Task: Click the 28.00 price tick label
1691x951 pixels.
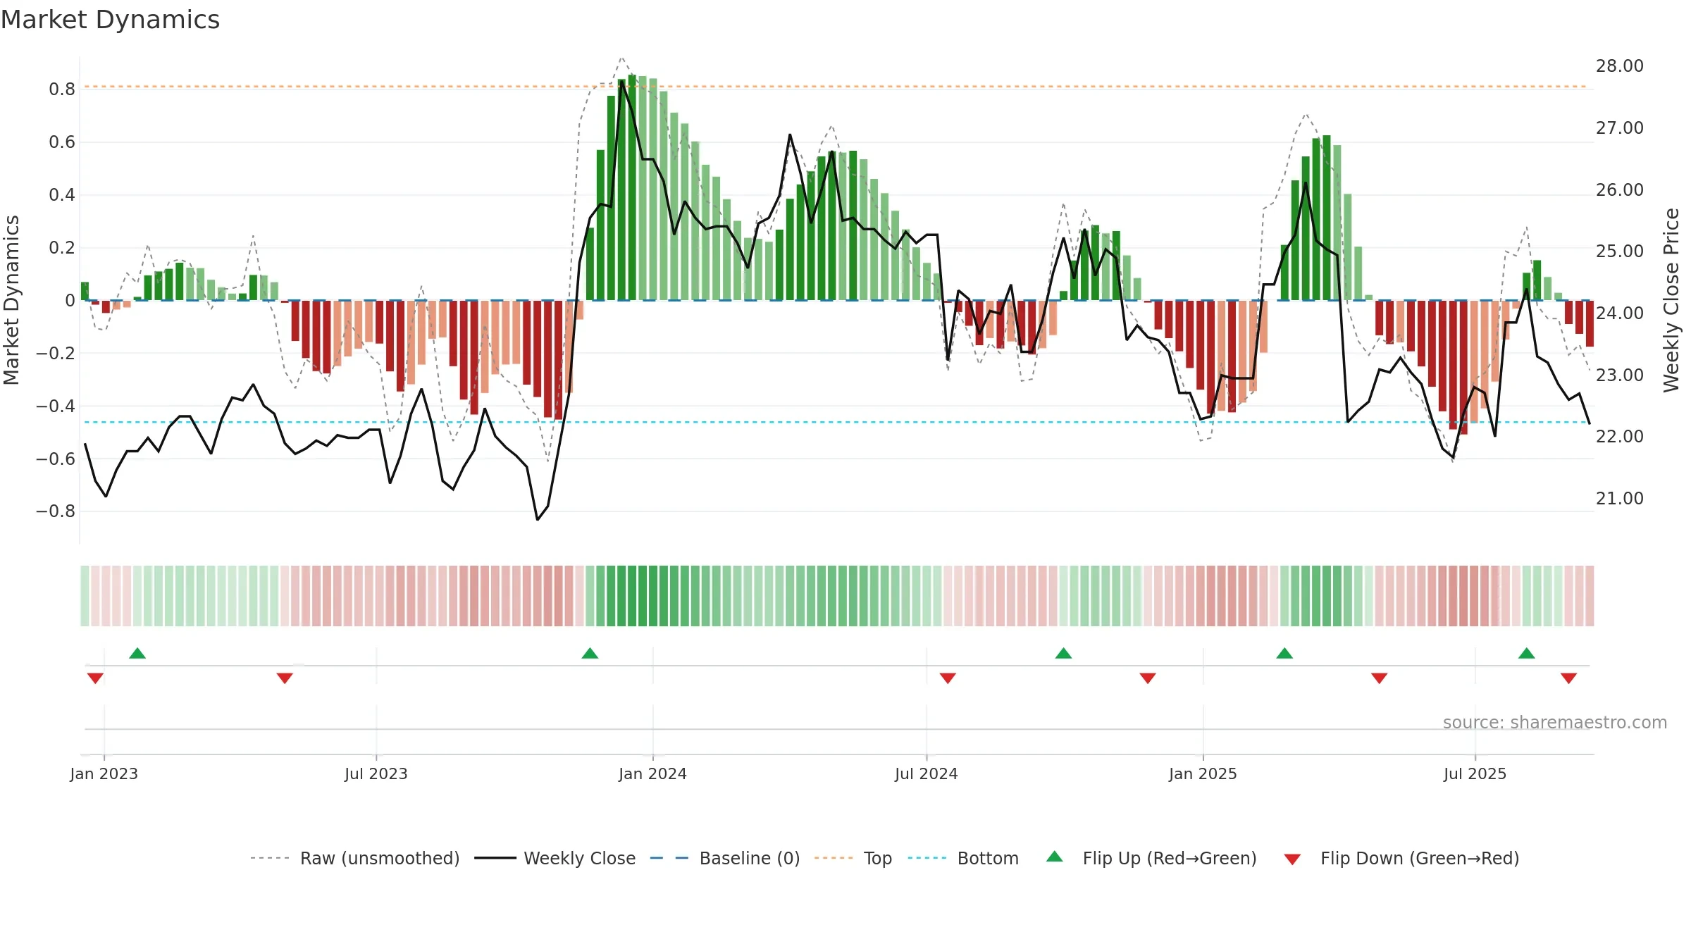Action: point(1620,66)
